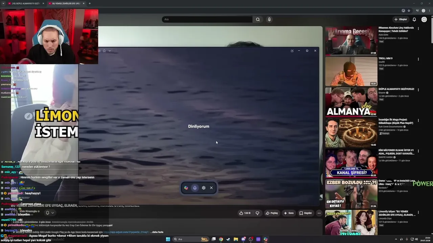This screenshot has width=433, height=243.
Task: Click the Oluştur create button
Action: click(401, 20)
